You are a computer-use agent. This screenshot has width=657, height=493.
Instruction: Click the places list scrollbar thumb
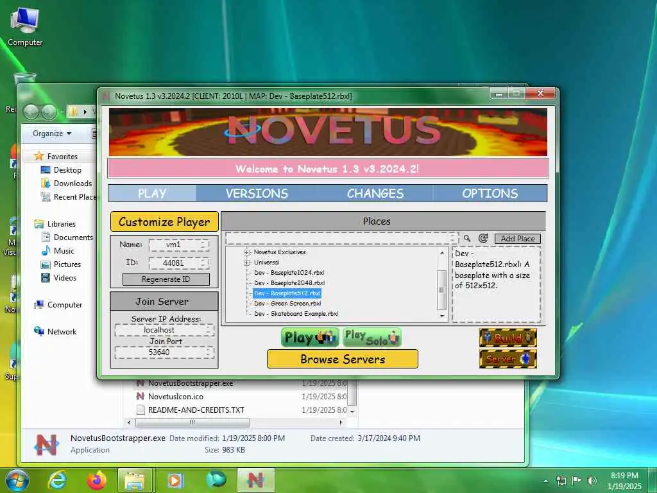click(x=442, y=290)
